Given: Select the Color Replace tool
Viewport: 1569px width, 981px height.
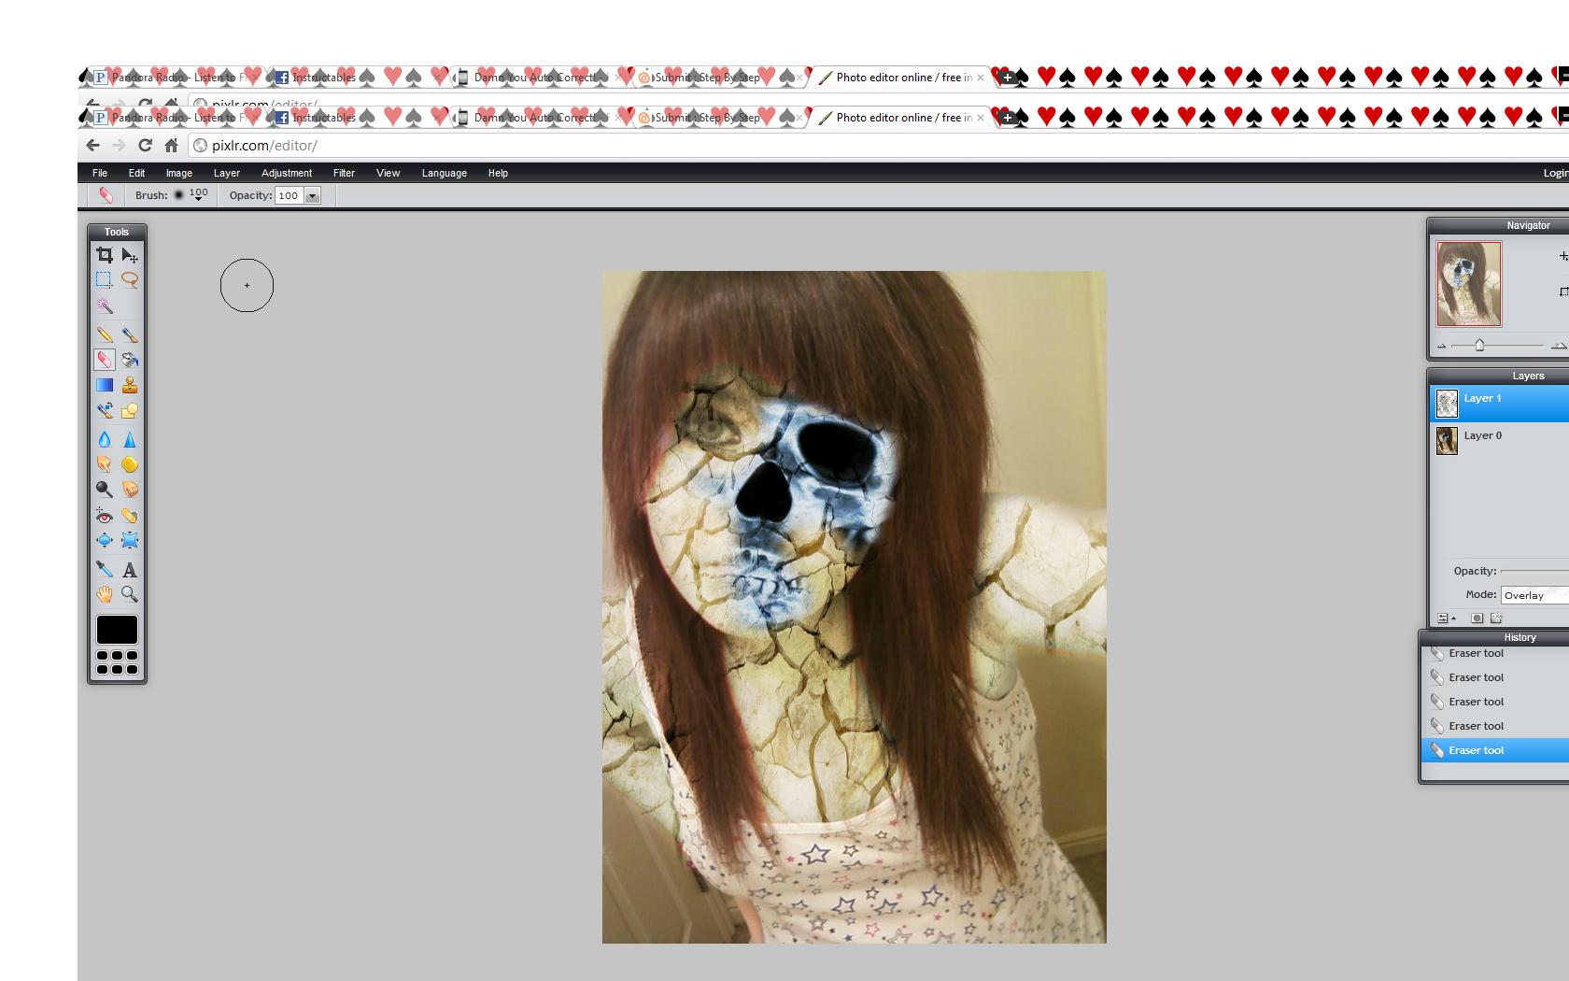Looking at the screenshot, I should (105, 410).
